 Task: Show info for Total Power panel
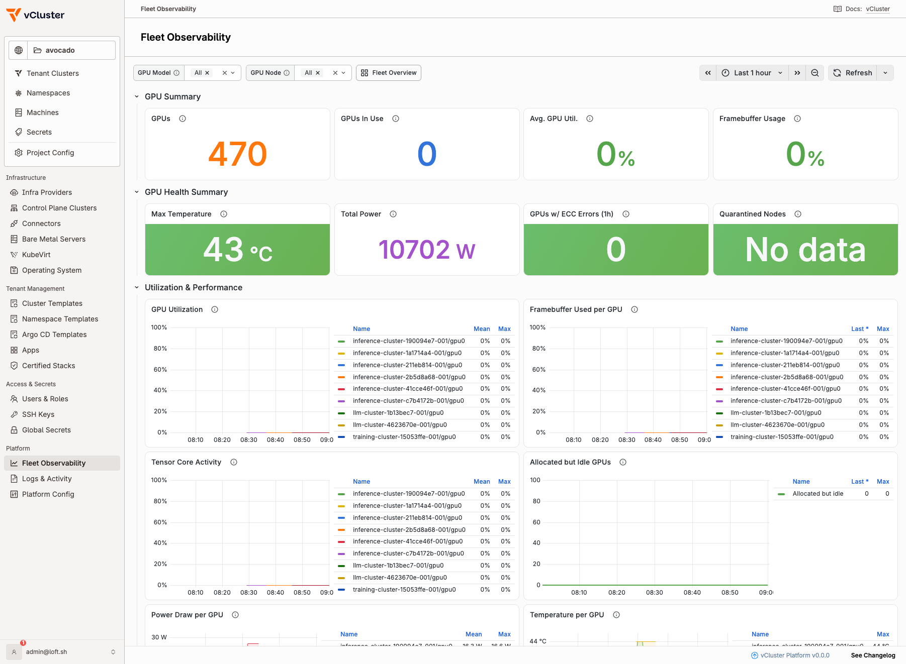point(393,214)
